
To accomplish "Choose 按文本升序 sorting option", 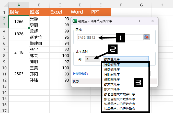I will 126,84.
